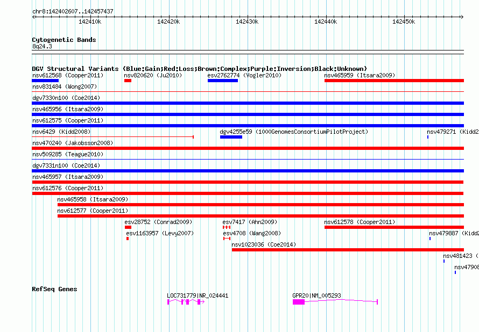479x332 pixels.
Task: Click the 142450k ruler tick label
Action: tap(404, 21)
